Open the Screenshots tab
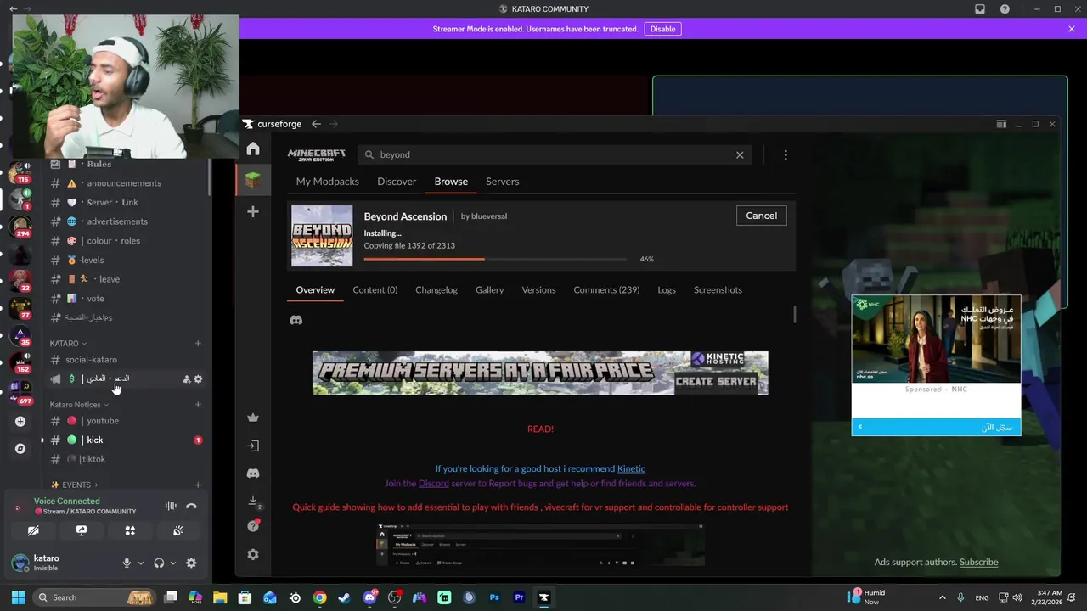The image size is (1087, 611). tap(718, 290)
